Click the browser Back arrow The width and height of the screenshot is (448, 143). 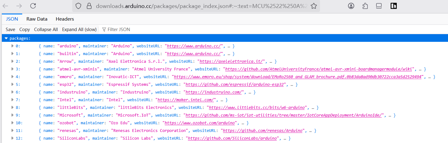(x=6, y=6)
